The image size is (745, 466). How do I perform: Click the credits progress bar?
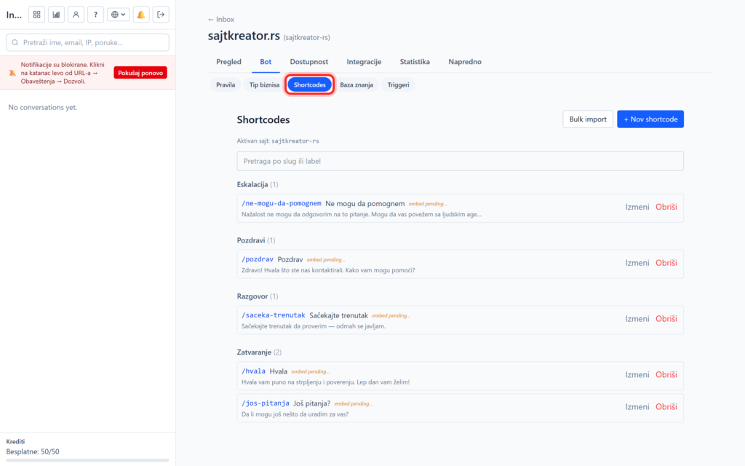[x=87, y=460]
